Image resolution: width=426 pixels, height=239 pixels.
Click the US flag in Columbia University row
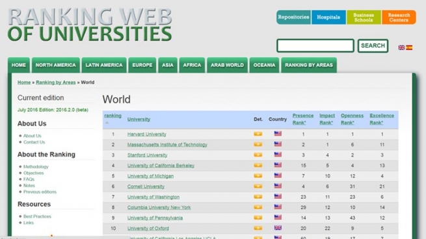[278, 207]
